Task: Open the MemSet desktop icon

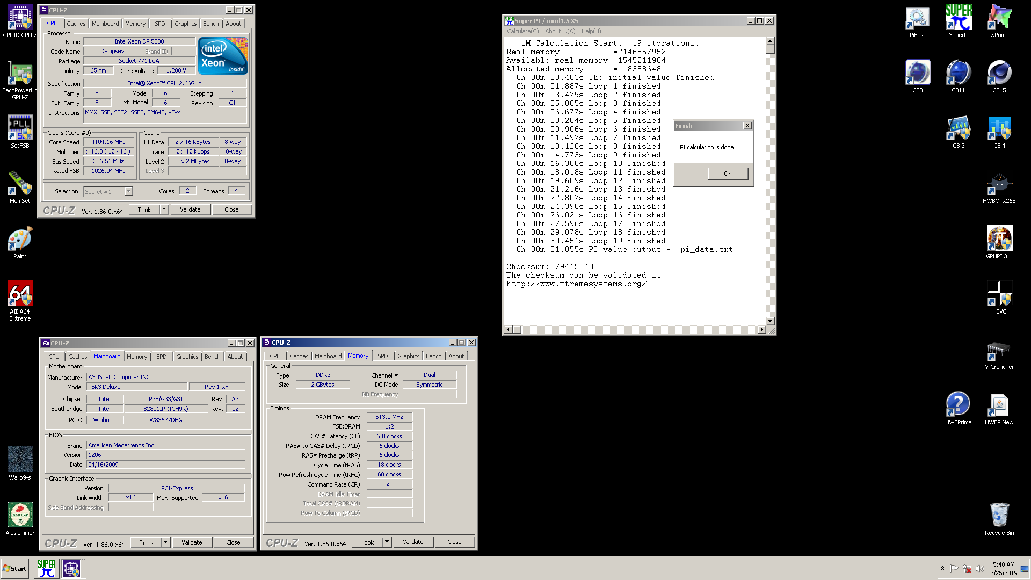Action: (20, 187)
